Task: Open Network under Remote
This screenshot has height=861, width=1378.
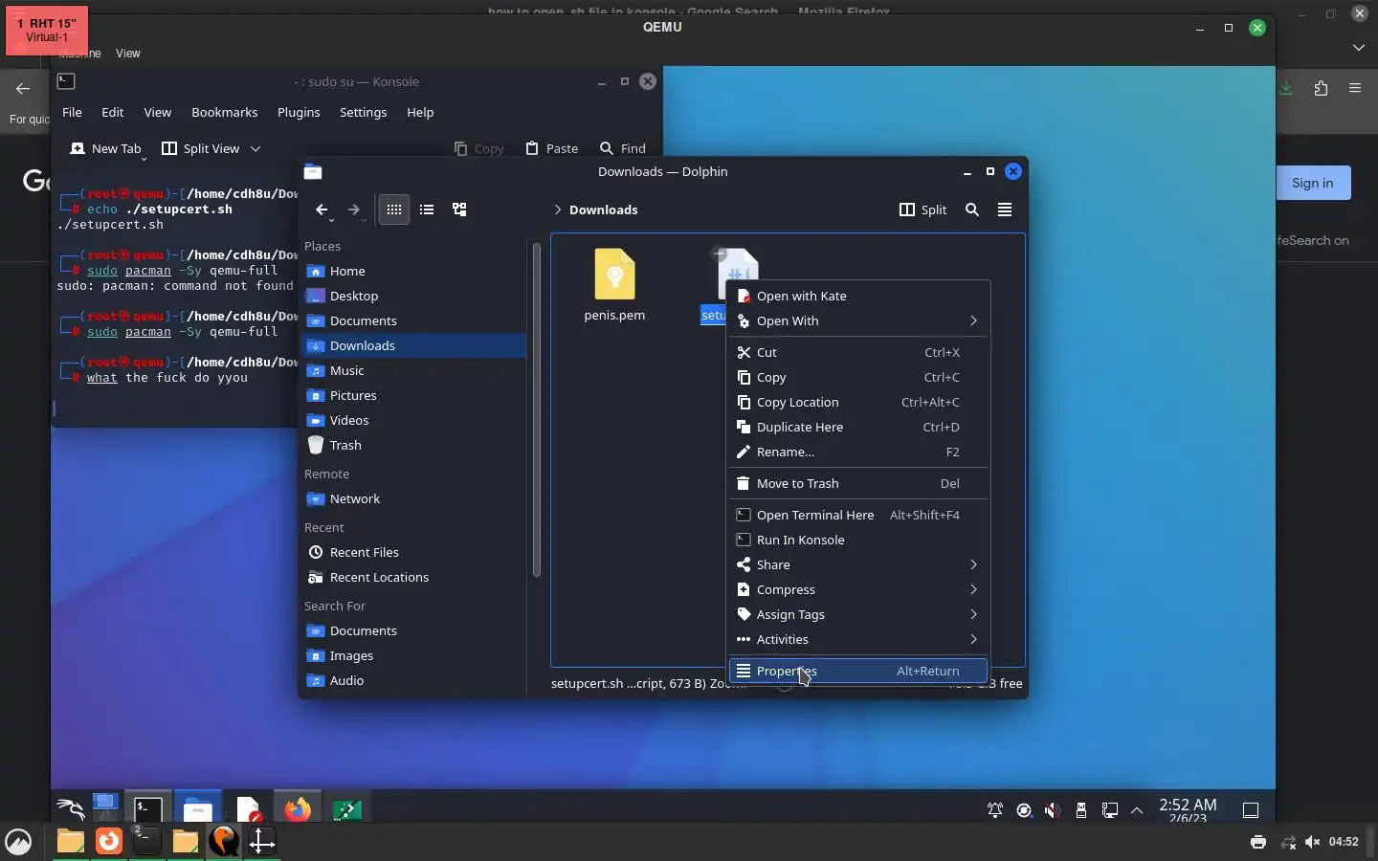Action: 414,498
